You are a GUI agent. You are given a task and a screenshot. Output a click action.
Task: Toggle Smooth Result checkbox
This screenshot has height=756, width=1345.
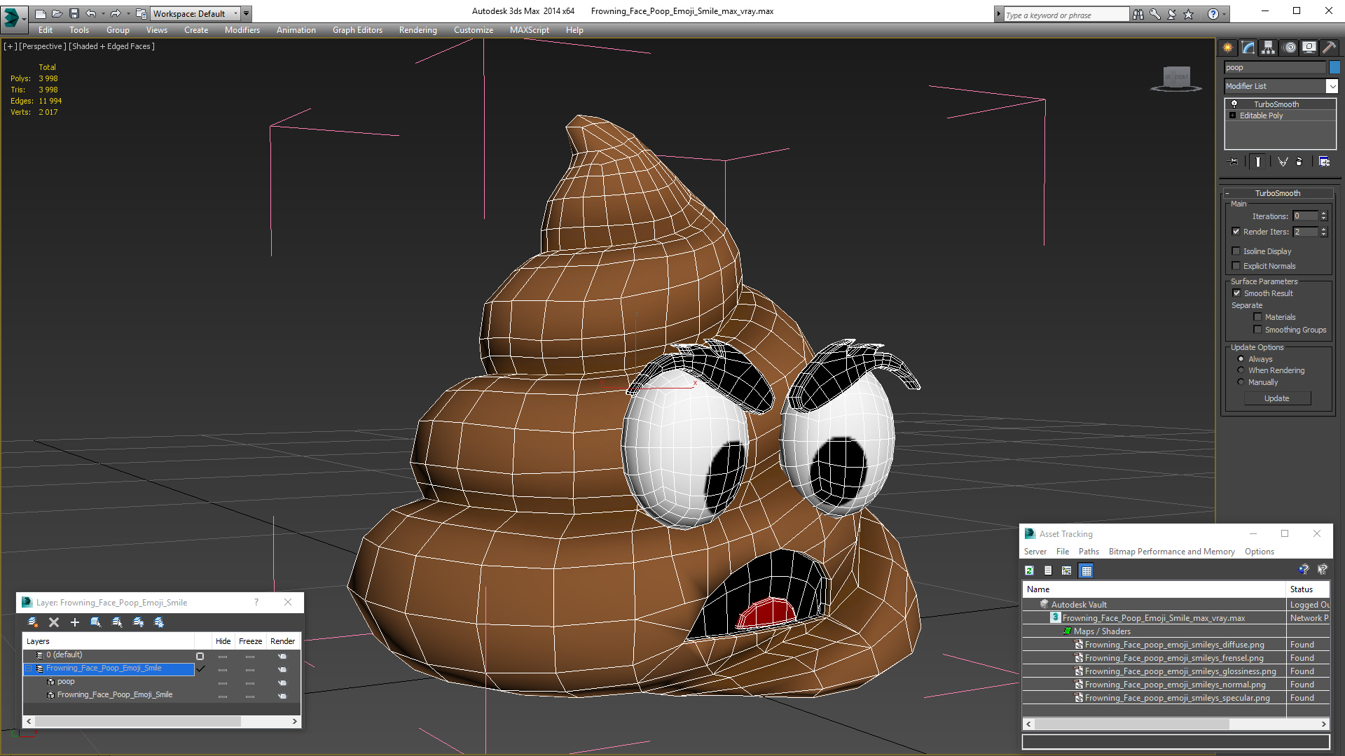click(1236, 293)
